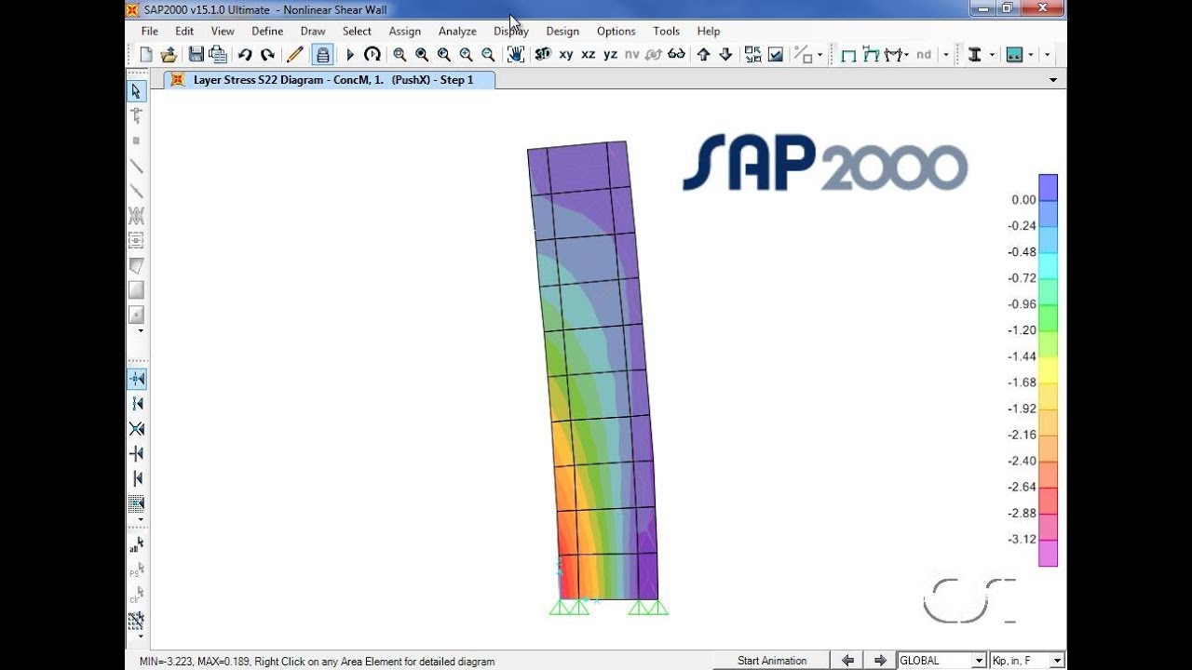Expand the teal design icon dropdown arrow

click(1032, 55)
